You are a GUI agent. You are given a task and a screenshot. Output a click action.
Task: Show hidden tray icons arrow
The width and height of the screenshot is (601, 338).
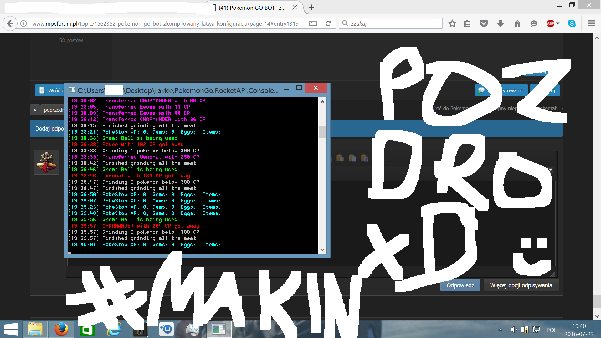click(x=500, y=330)
